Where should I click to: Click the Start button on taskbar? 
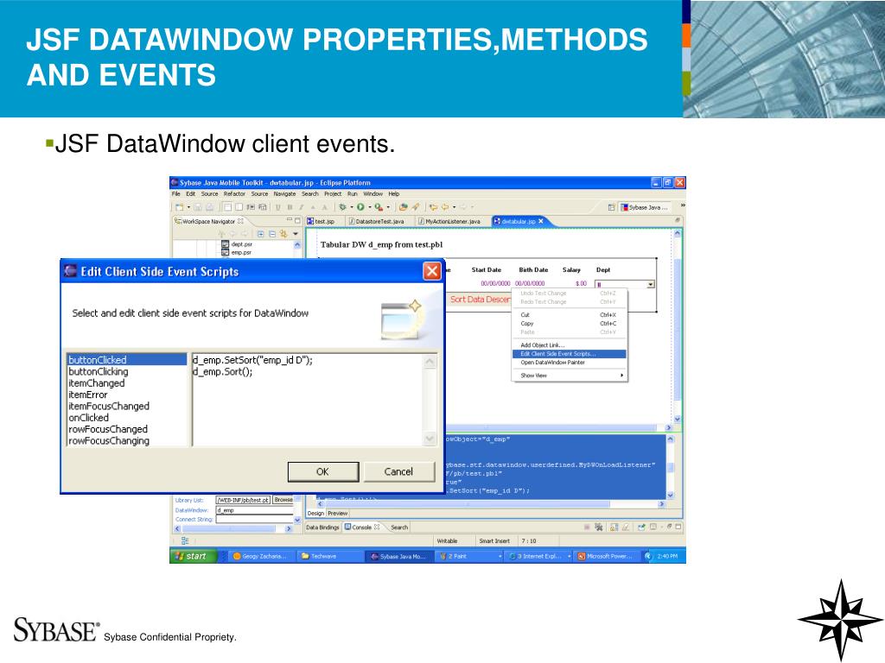[x=189, y=556]
